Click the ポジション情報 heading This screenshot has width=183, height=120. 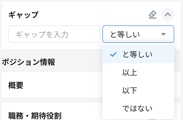click(x=28, y=62)
